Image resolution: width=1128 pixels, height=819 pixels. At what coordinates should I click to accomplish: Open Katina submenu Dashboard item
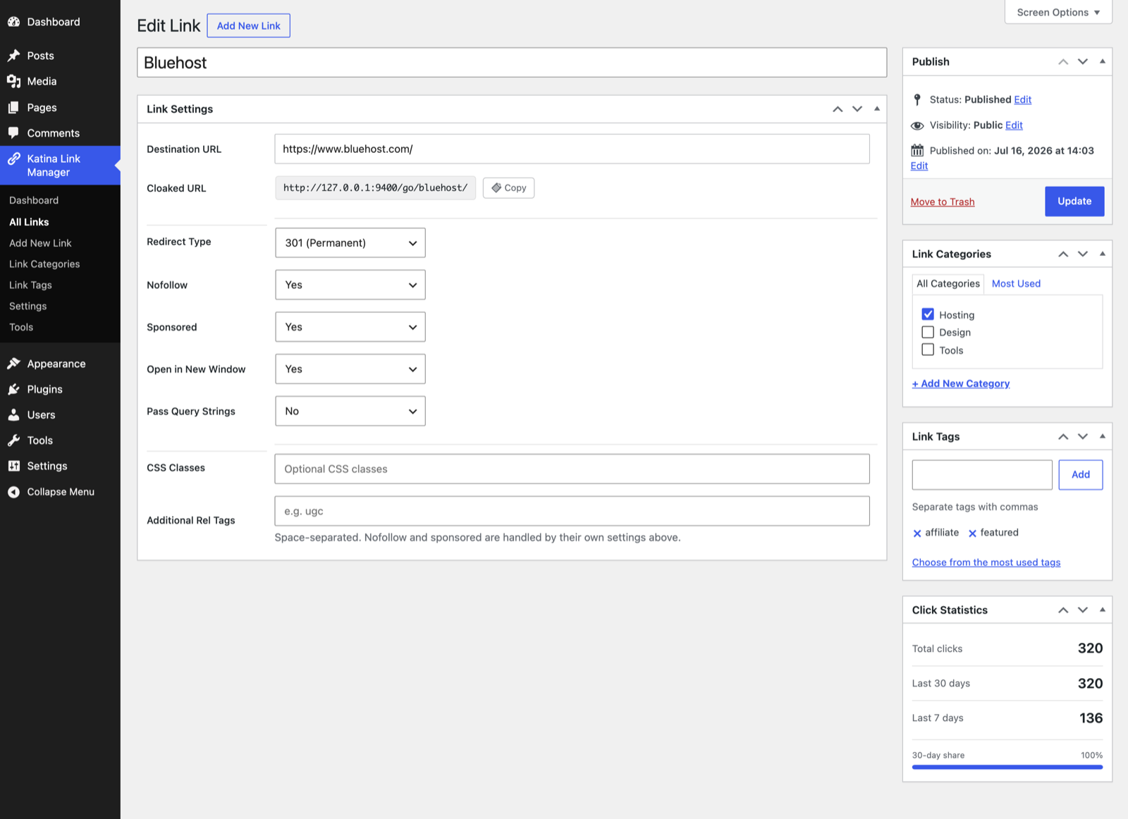tap(34, 201)
